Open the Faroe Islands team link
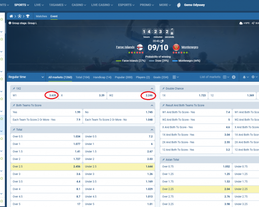259x207 pixels. coord(125,47)
